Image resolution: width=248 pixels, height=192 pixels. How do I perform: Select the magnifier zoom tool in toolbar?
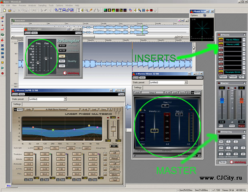click(87, 10)
